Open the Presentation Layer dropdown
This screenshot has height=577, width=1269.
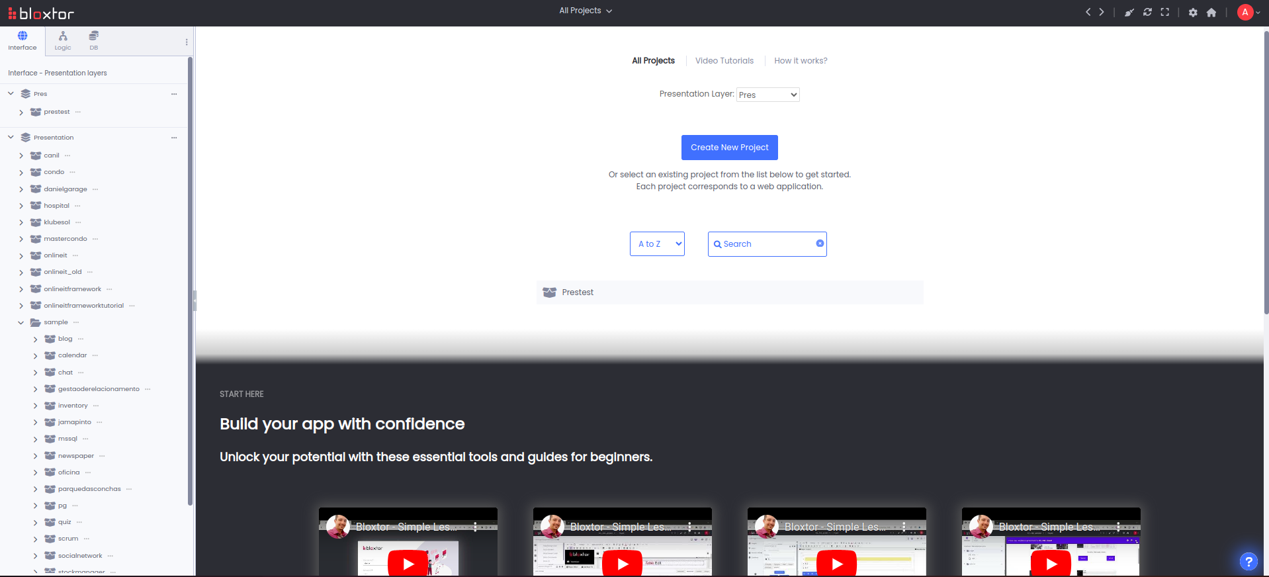point(768,95)
